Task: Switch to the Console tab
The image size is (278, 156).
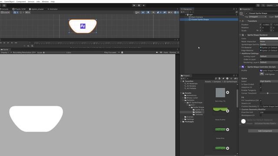Action: pyautogui.click(x=5, y=9)
